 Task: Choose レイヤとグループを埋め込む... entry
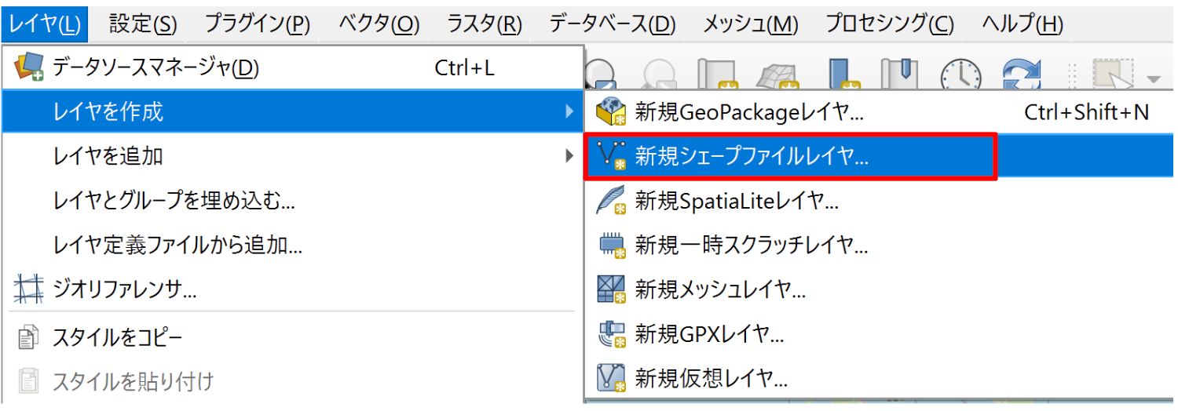pos(293,201)
